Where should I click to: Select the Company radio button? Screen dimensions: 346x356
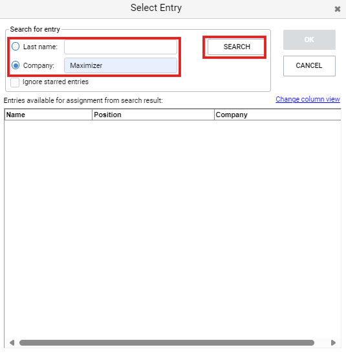16,65
